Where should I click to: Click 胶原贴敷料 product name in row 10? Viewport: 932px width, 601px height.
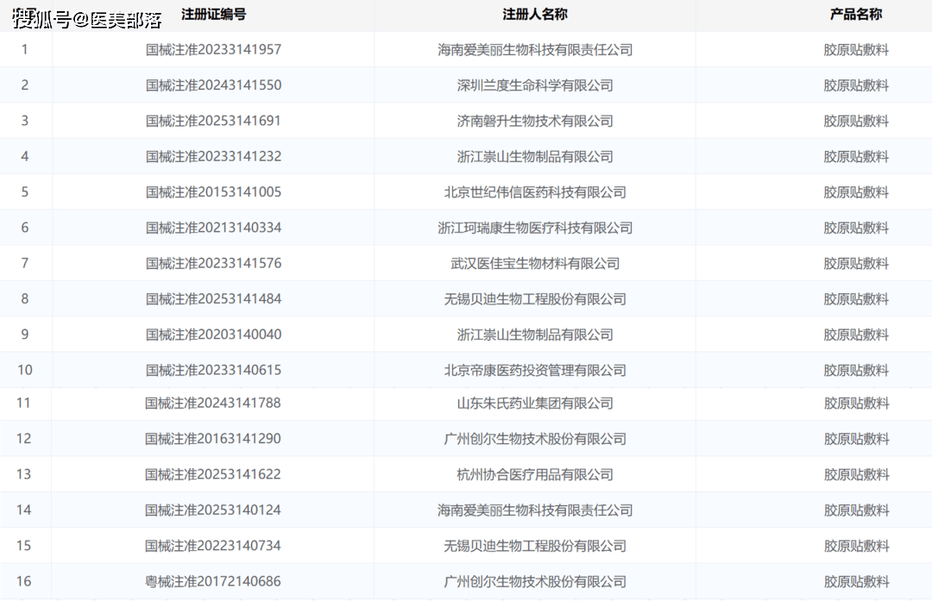coord(856,371)
